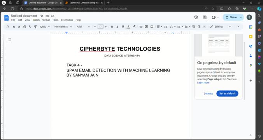Image resolution: width=263 pixels, height=140 pixels.
Task: Open line and paragraph spacing
Action: coord(166,27)
